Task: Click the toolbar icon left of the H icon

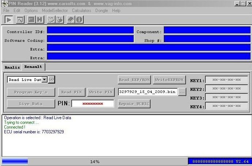Action: pos(31,19)
